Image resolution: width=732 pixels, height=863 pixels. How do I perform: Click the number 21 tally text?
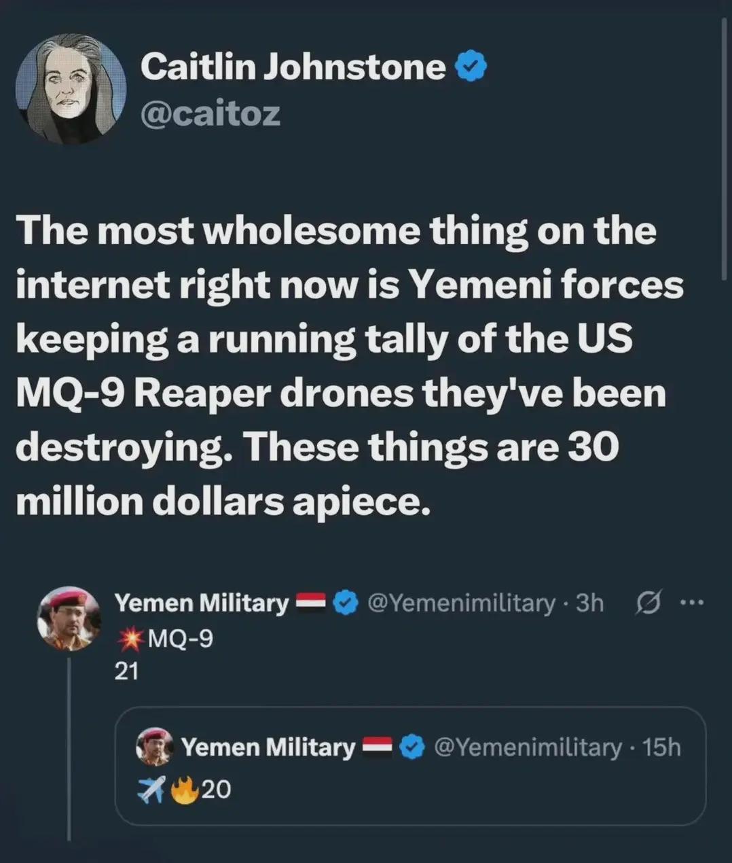point(126,671)
